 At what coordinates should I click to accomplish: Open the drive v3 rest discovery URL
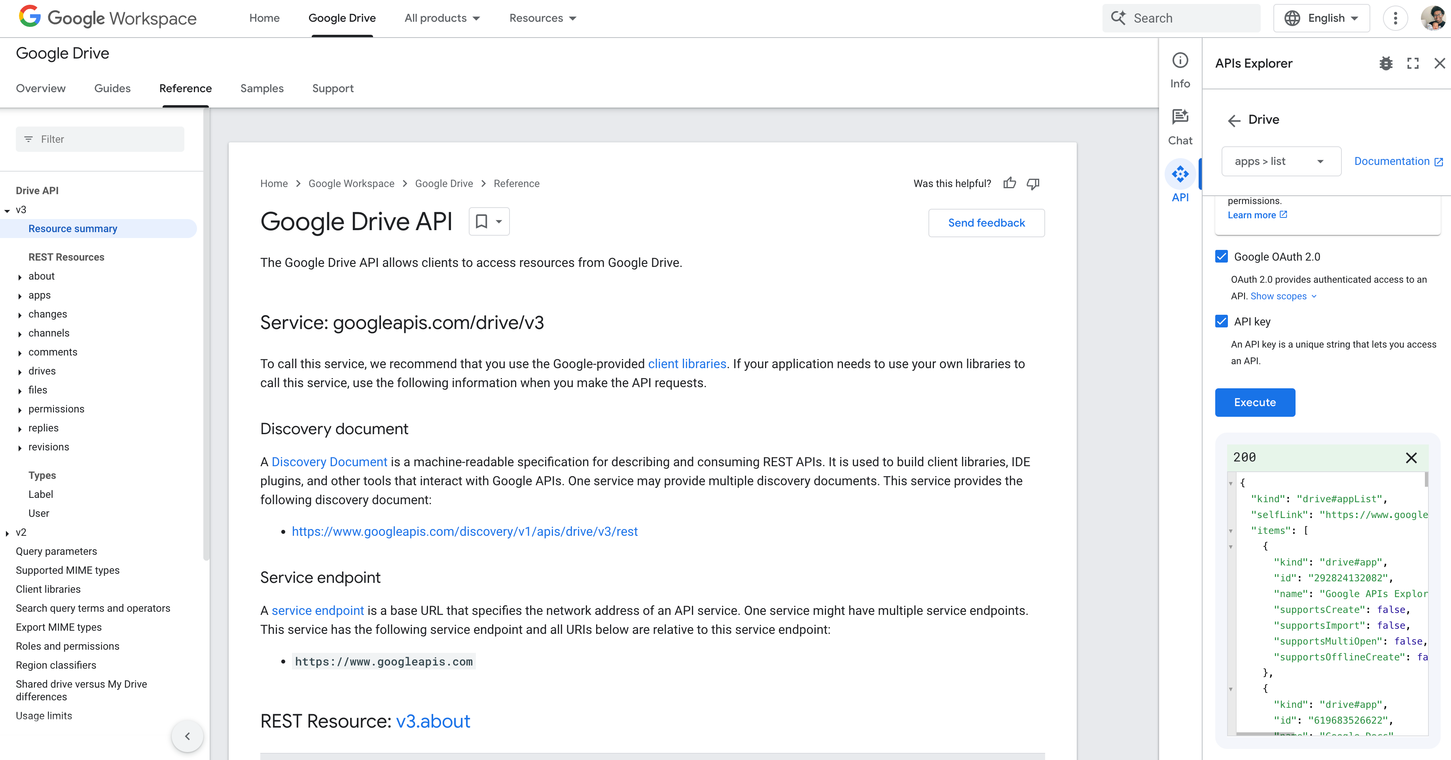(x=465, y=532)
